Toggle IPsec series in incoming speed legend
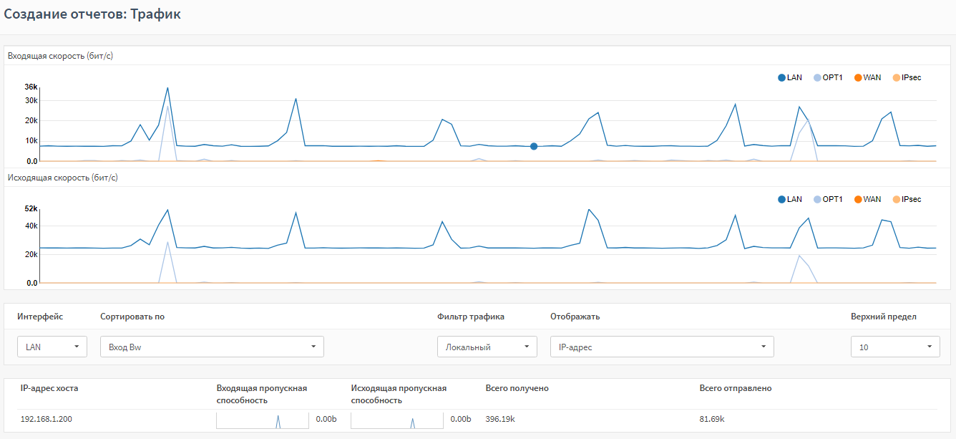The width and height of the screenshot is (956, 439). [907, 77]
